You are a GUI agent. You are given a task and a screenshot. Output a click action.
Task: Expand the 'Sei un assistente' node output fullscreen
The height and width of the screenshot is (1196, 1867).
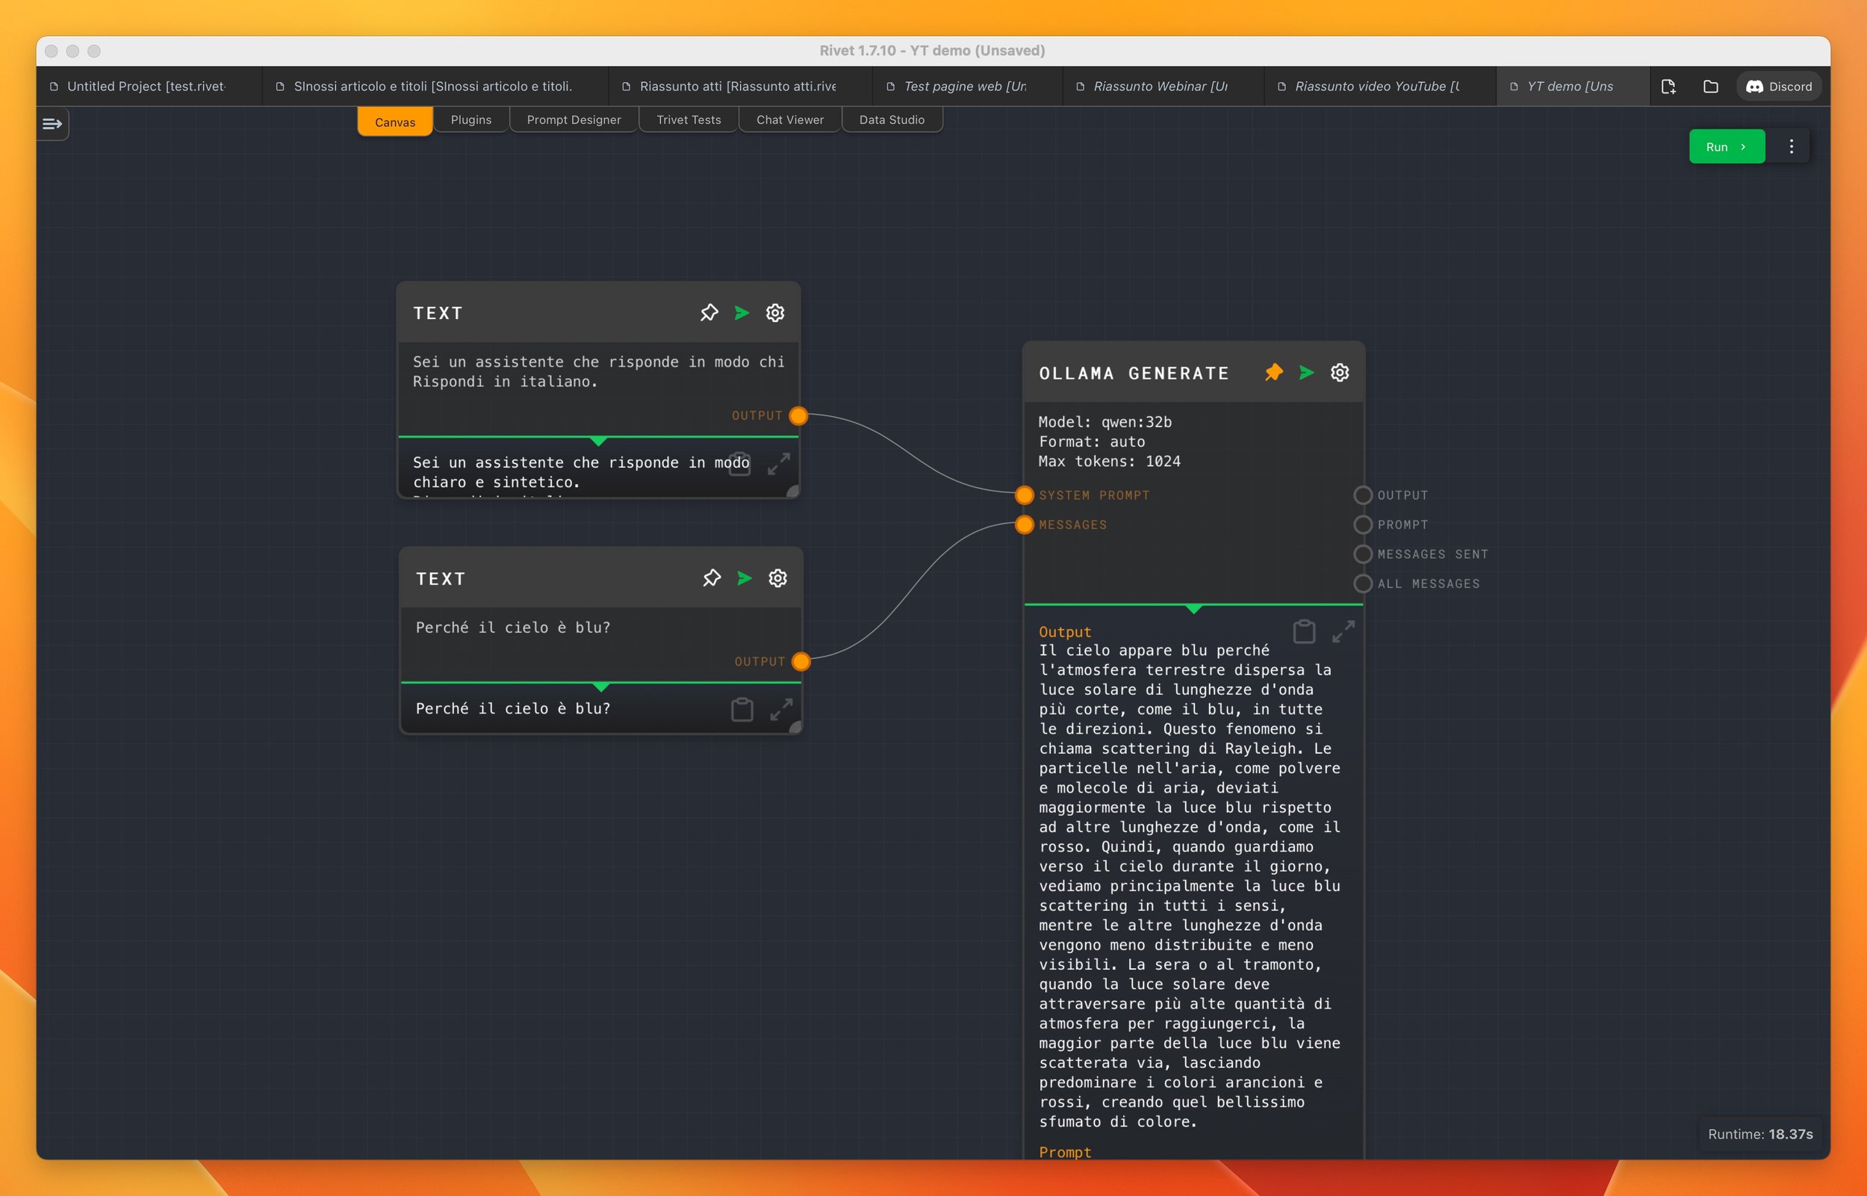point(779,464)
